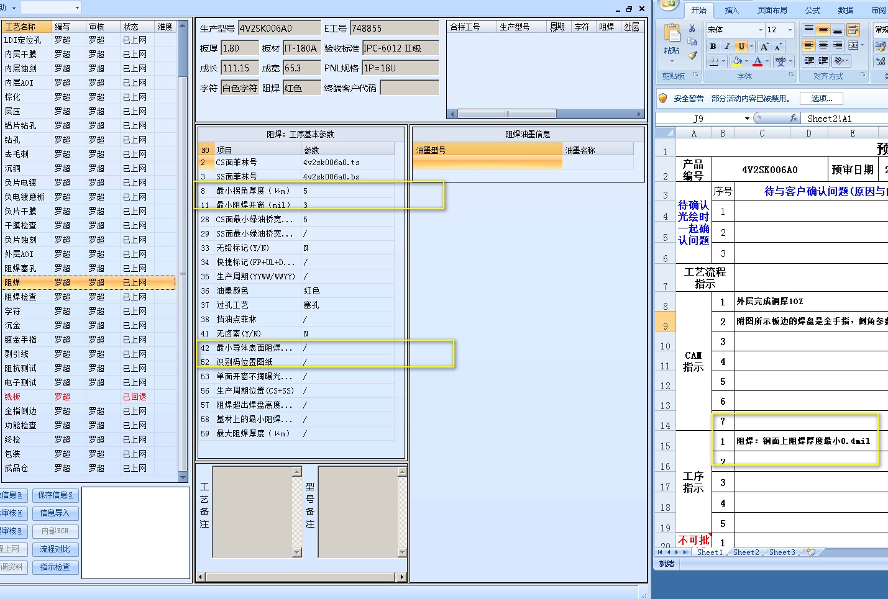This screenshot has width=888, height=599.
Task: Click the 油墨型号 column header
Action: point(487,150)
